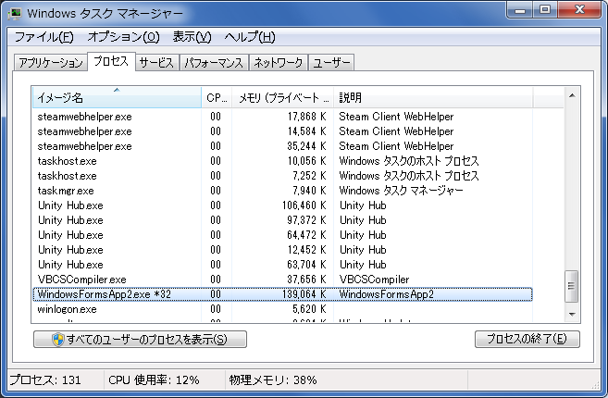
Task: Click the Task Manager title bar icon
Action: tap(15, 14)
